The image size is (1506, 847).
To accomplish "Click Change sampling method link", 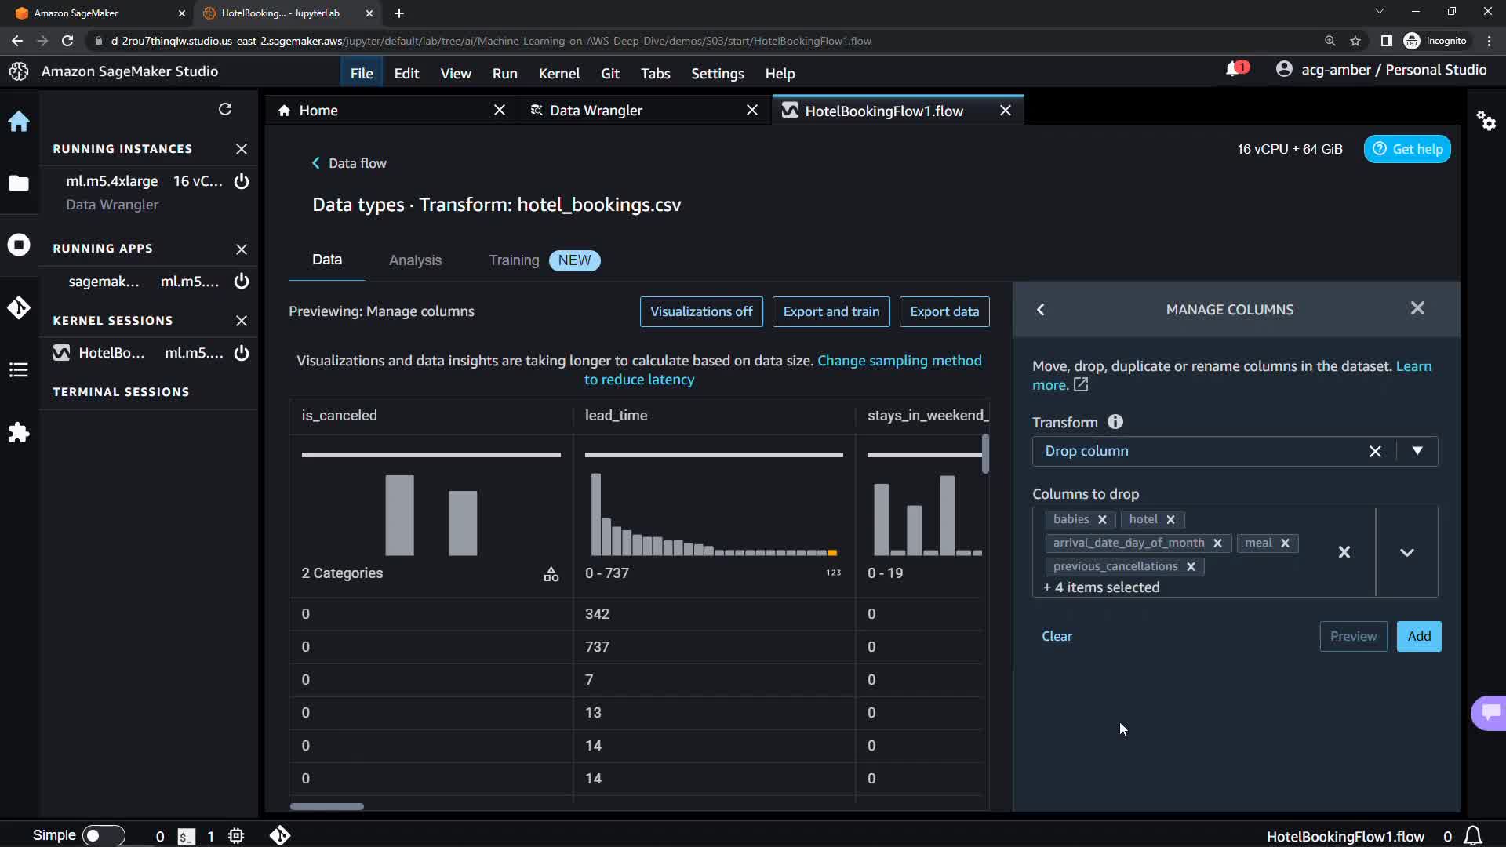I will point(899,361).
